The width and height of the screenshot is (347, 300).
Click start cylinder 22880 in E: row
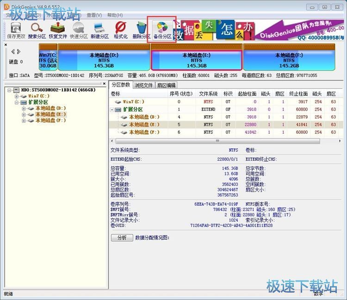click(250, 125)
